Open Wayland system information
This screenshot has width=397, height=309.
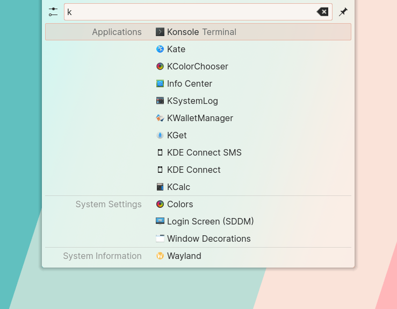(x=198, y=256)
